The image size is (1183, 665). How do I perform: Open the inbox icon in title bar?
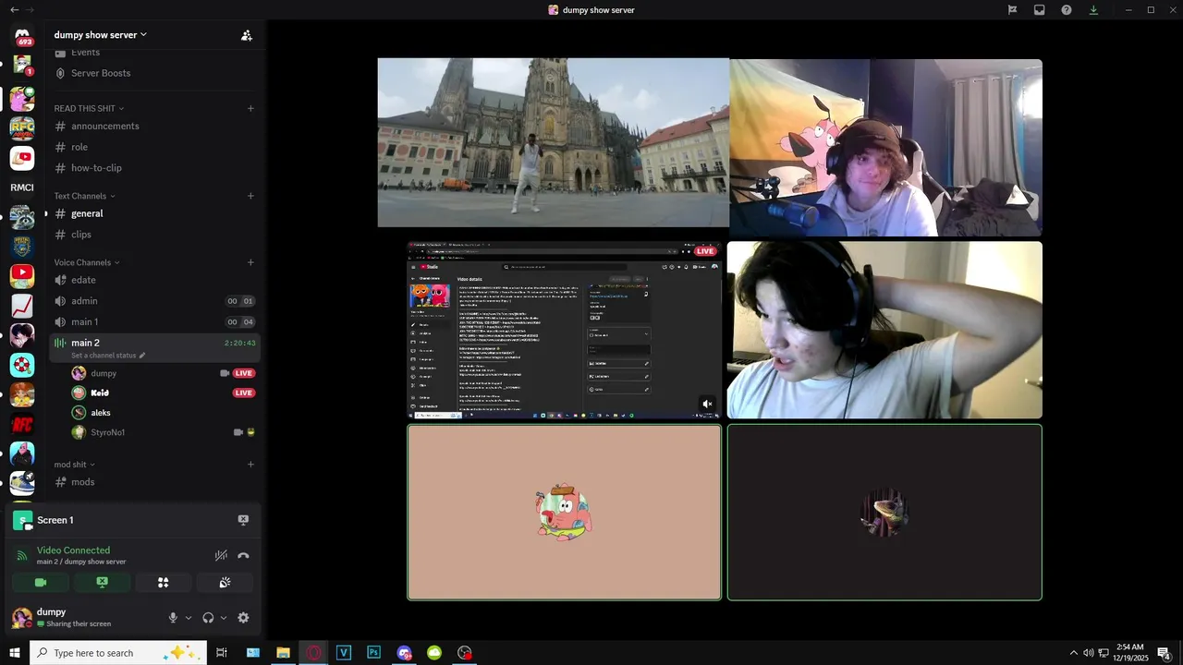pos(1040,10)
